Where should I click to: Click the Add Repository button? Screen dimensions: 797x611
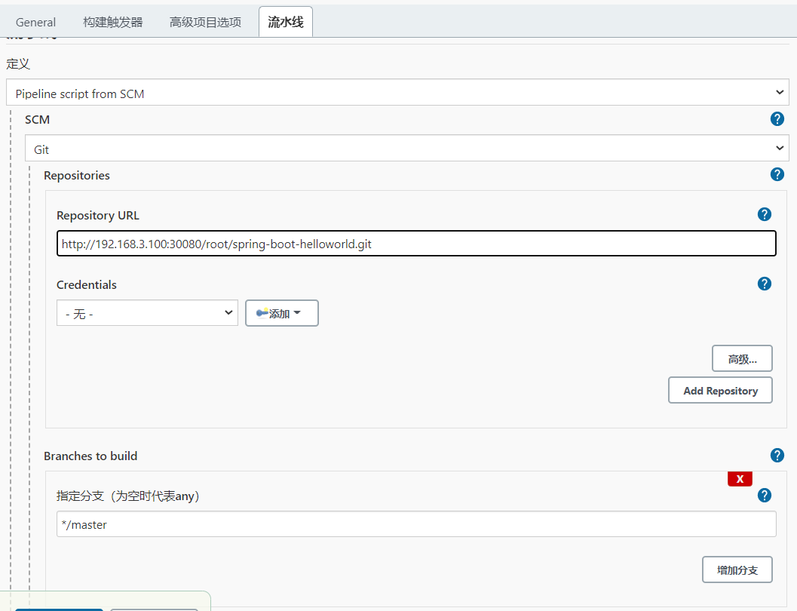point(720,391)
